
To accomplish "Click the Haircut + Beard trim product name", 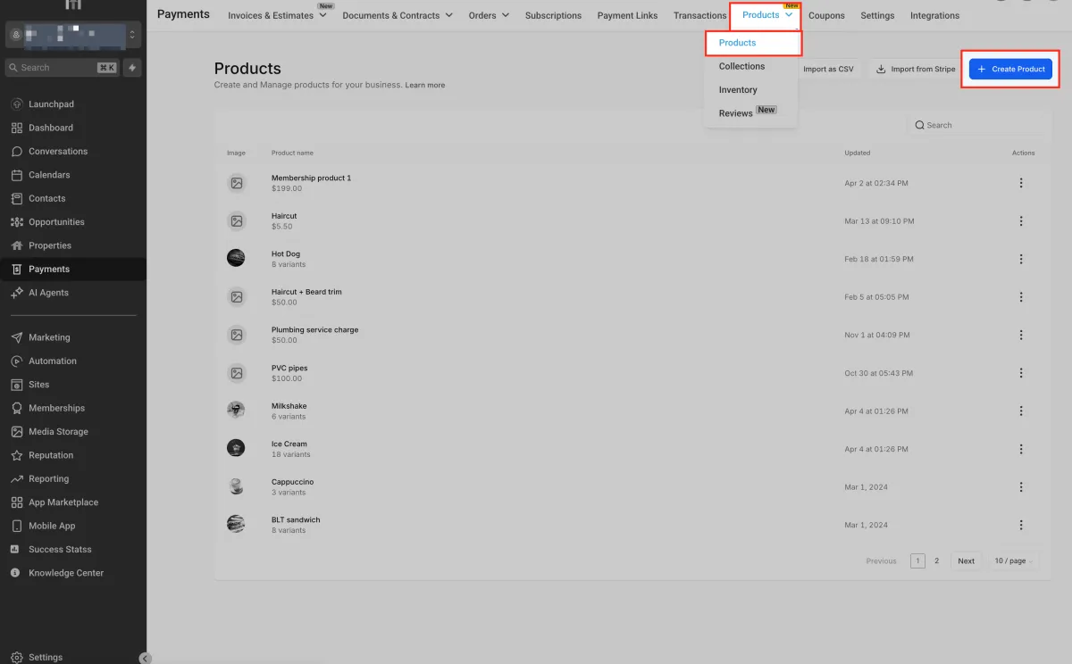I will click(306, 292).
